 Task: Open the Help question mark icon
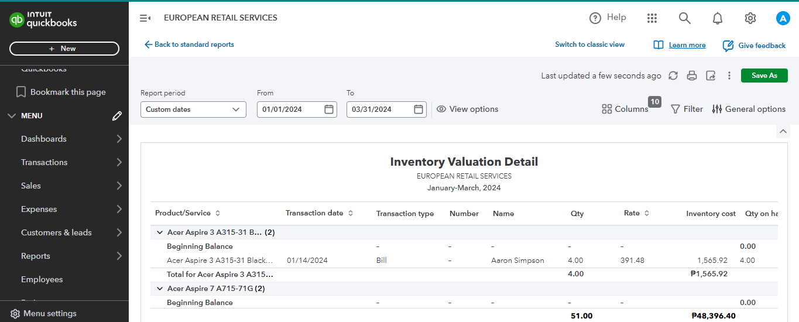[x=595, y=18]
